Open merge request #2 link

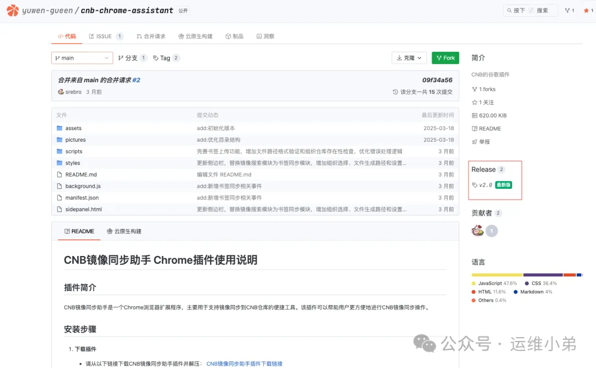click(136, 80)
